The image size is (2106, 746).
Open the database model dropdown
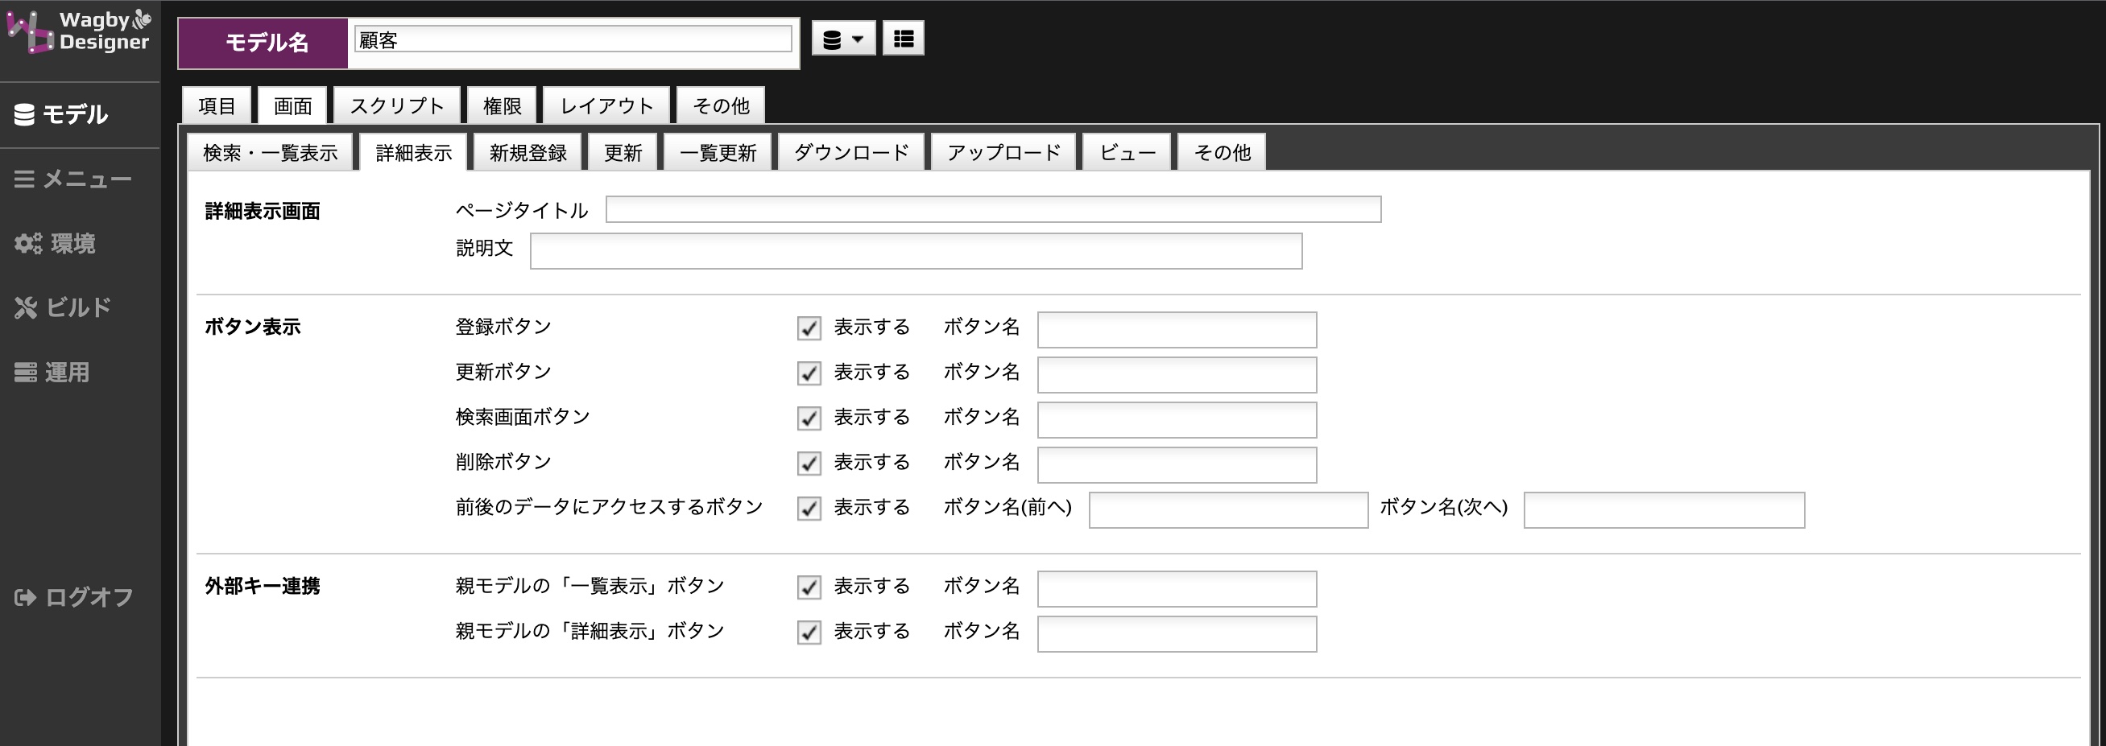pyautogui.click(x=843, y=38)
